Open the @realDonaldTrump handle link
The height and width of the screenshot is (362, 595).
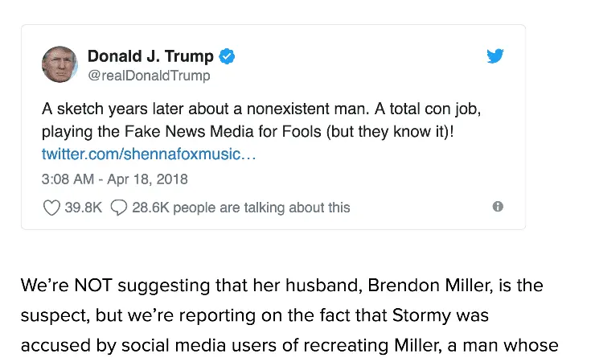click(149, 76)
